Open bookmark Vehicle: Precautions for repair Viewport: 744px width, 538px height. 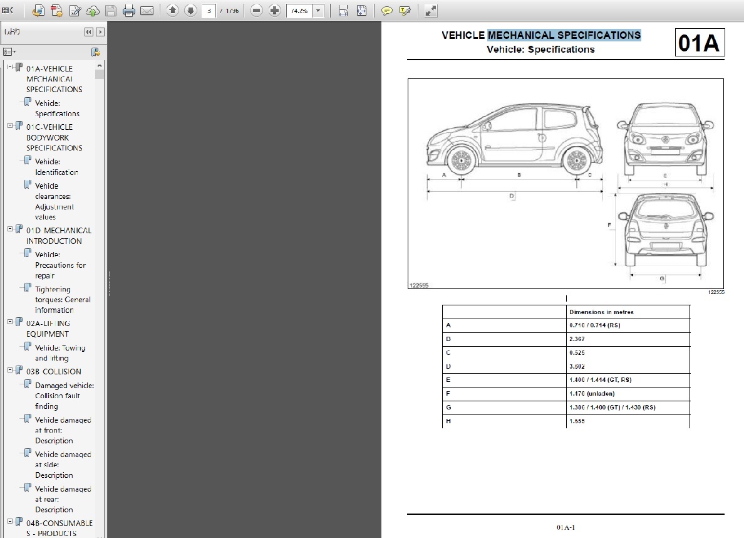coord(60,265)
